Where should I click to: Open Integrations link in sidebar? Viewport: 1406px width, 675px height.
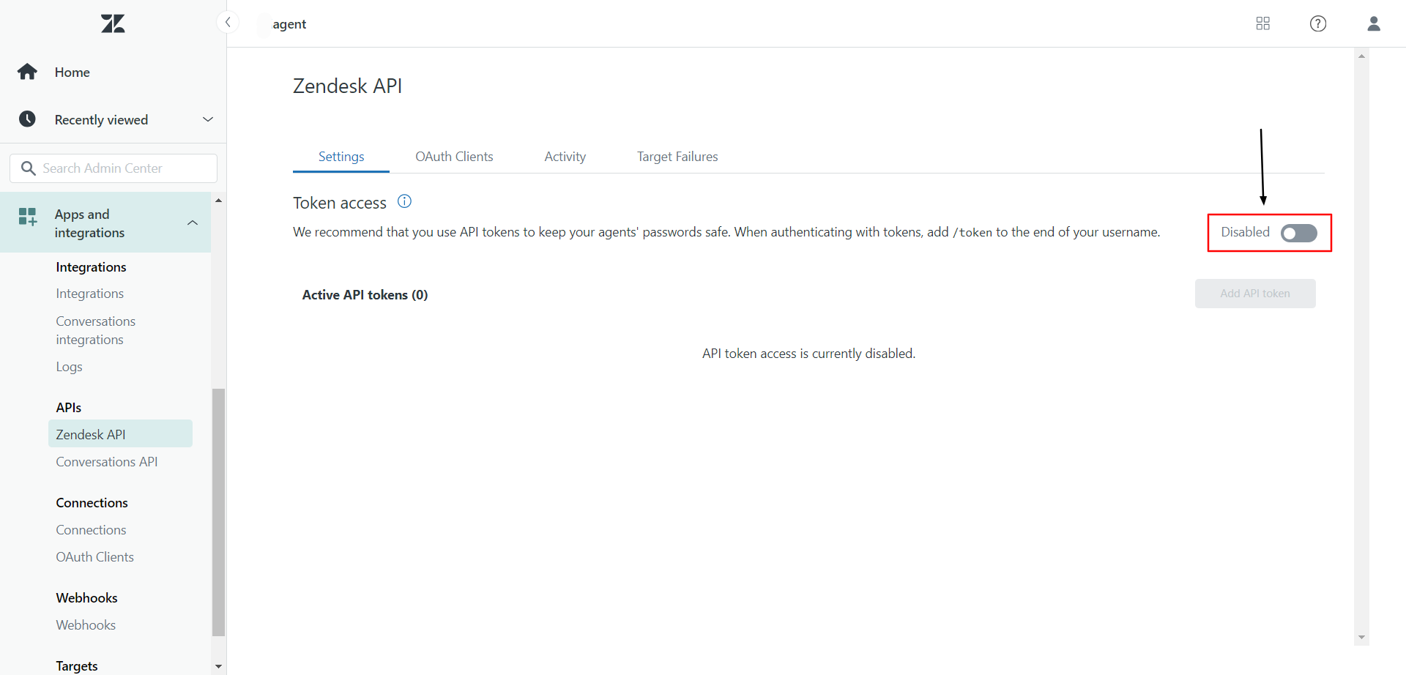point(90,294)
